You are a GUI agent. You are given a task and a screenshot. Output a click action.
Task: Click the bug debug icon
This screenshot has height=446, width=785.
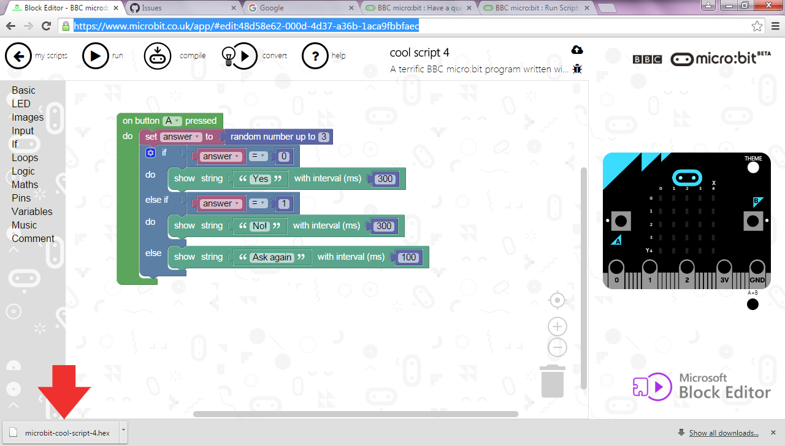(x=576, y=69)
